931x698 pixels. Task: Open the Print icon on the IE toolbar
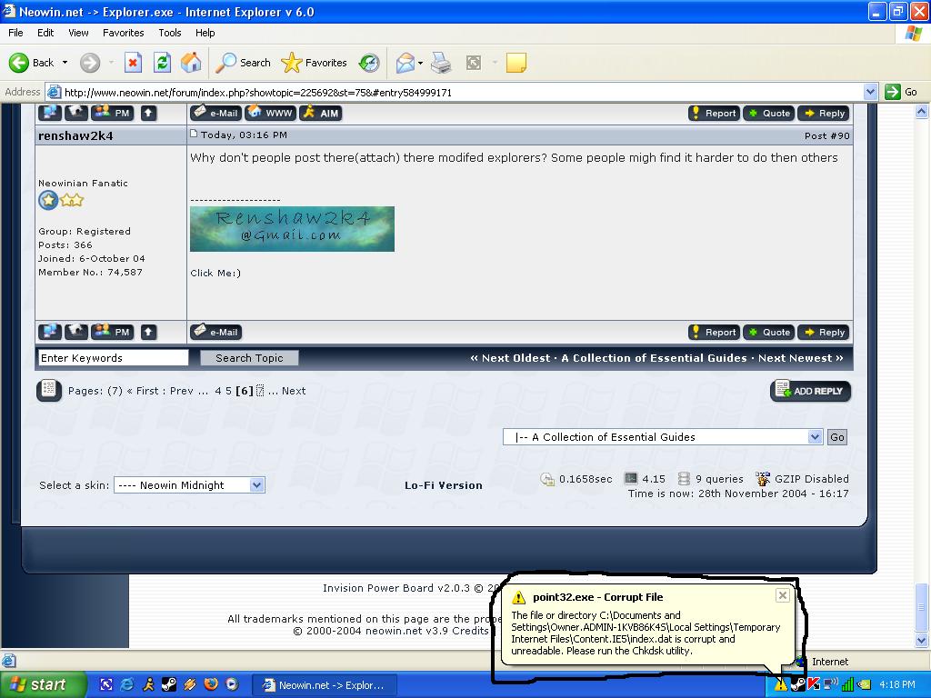point(441,63)
